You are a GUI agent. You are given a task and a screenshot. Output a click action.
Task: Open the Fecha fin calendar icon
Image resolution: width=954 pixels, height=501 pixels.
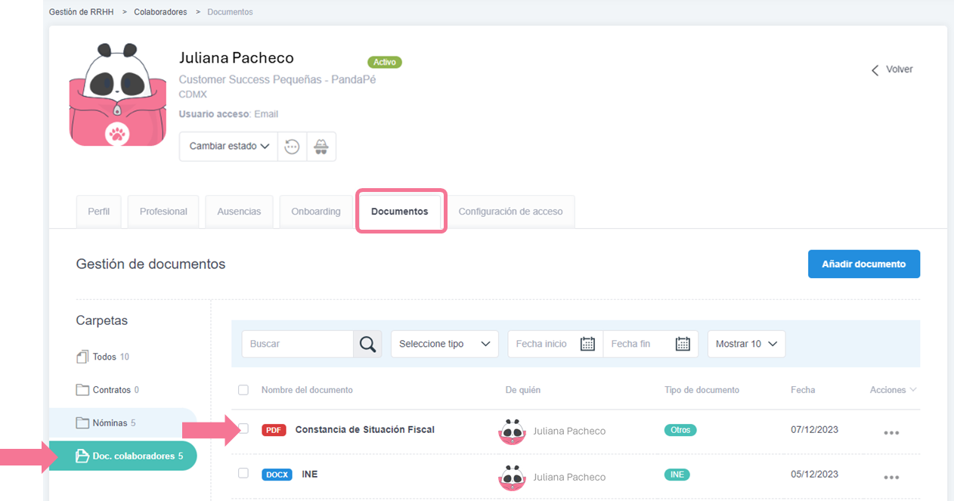click(x=683, y=344)
